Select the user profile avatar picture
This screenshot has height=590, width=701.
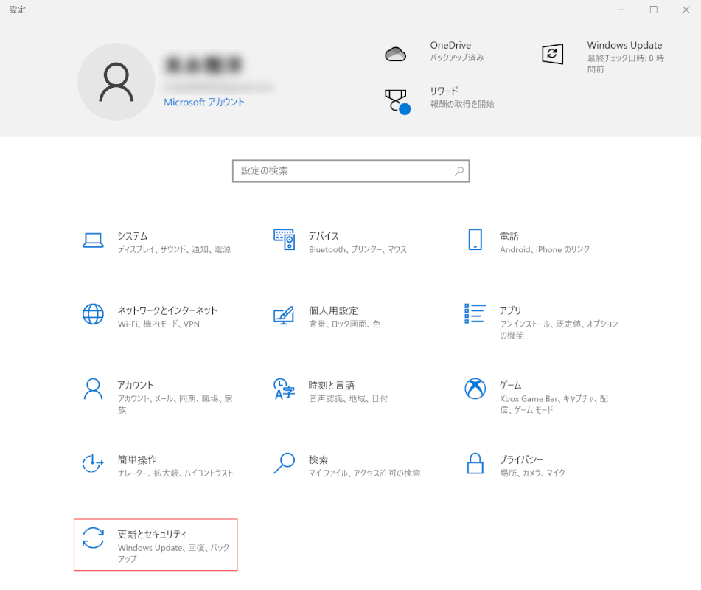coord(116,82)
